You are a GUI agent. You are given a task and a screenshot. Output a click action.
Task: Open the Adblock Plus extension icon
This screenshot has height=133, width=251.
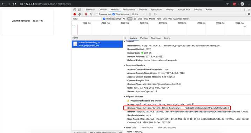[235, 4]
